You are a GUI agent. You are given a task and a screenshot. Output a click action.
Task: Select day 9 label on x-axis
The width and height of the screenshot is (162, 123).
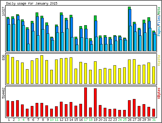tap(48, 120)
